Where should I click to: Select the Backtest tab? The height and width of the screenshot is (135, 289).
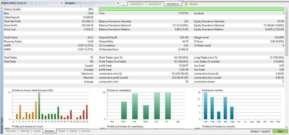tap(50, 131)
